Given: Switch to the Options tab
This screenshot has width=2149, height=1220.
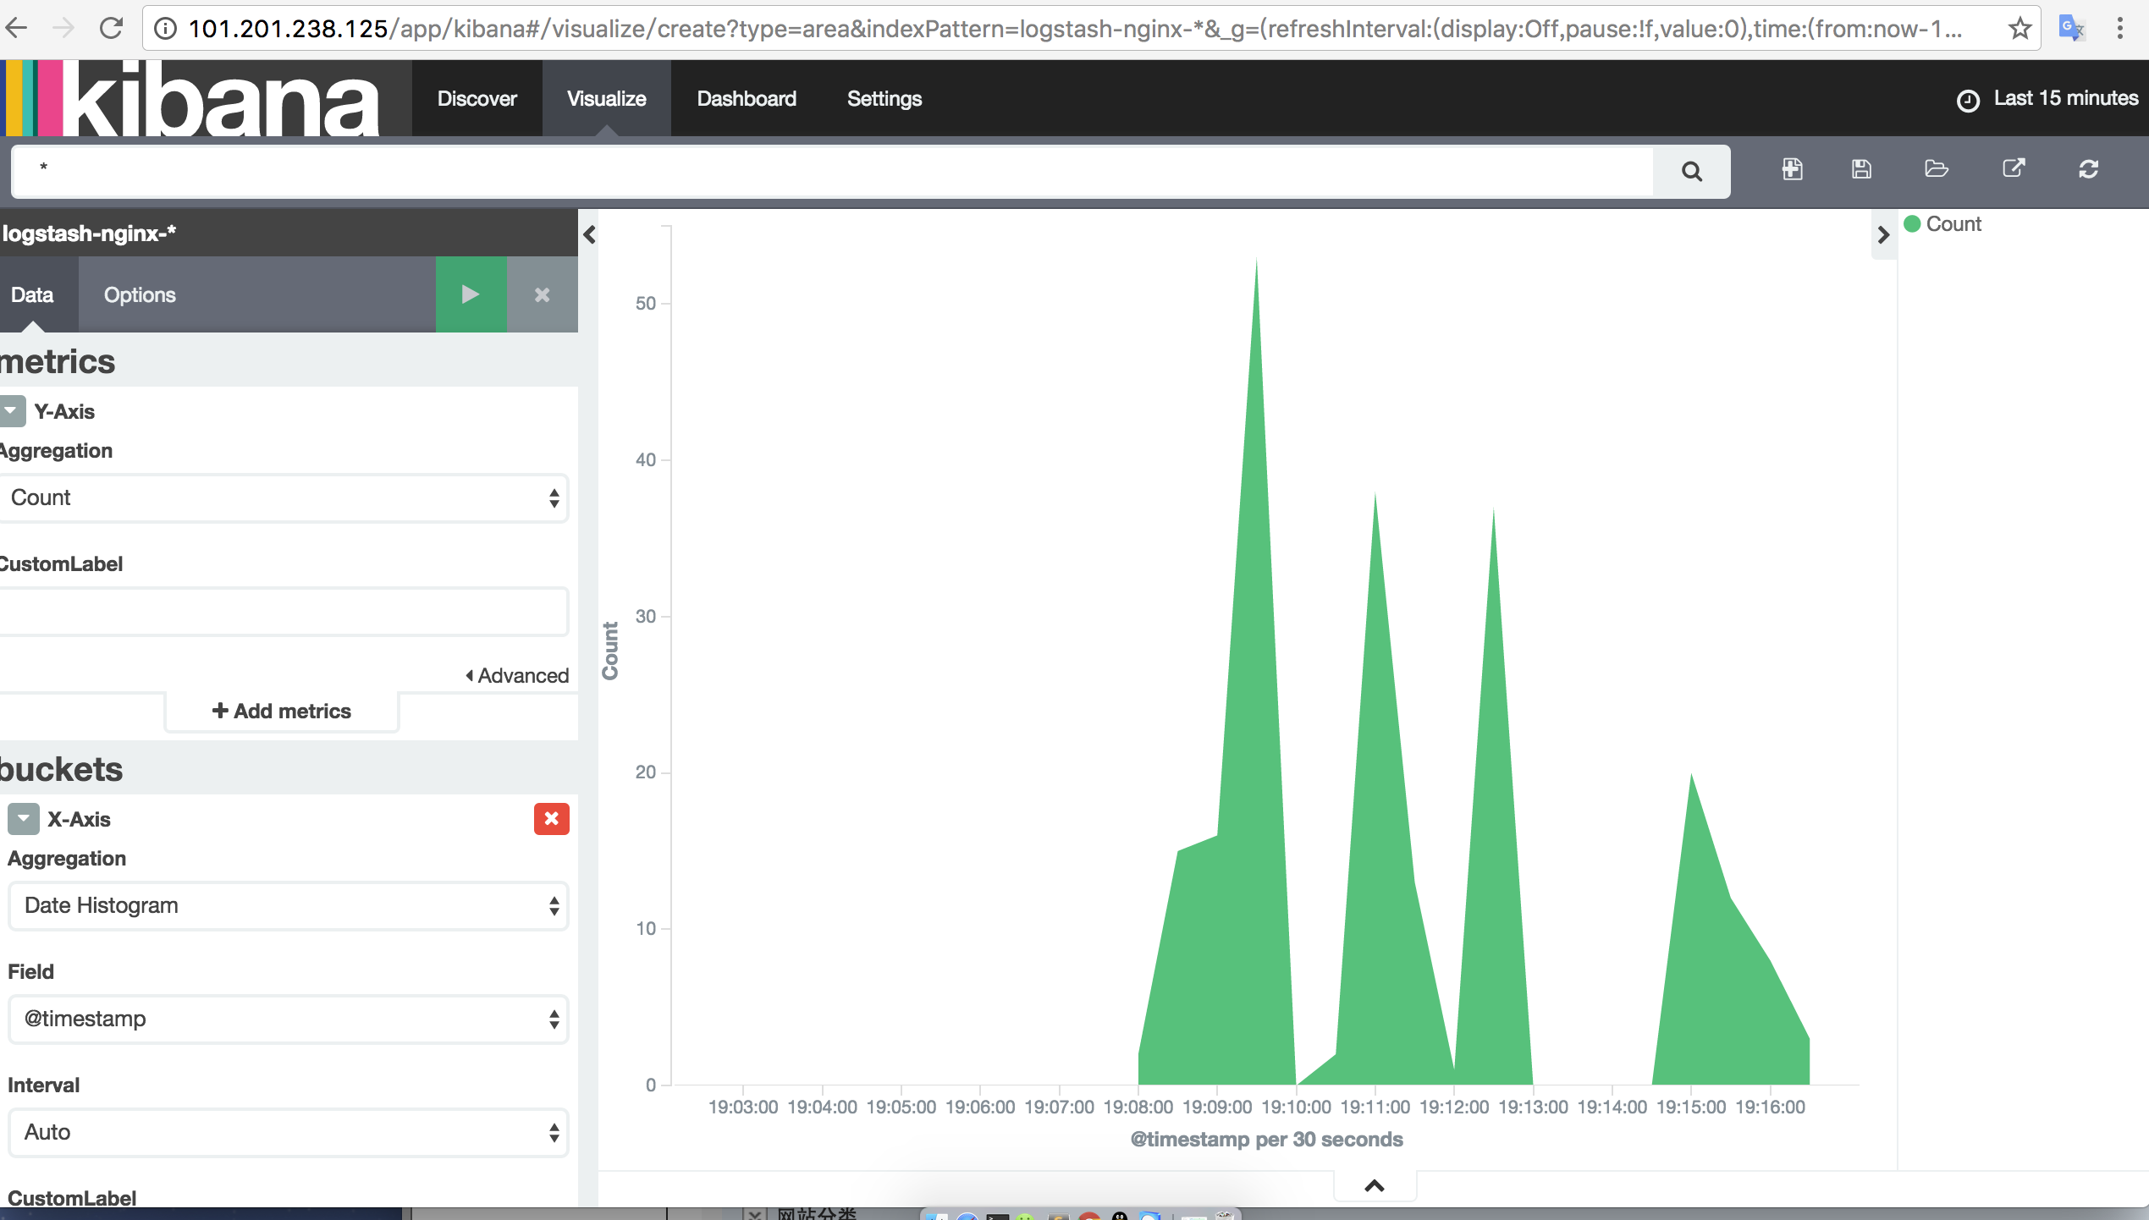Looking at the screenshot, I should [x=140, y=294].
